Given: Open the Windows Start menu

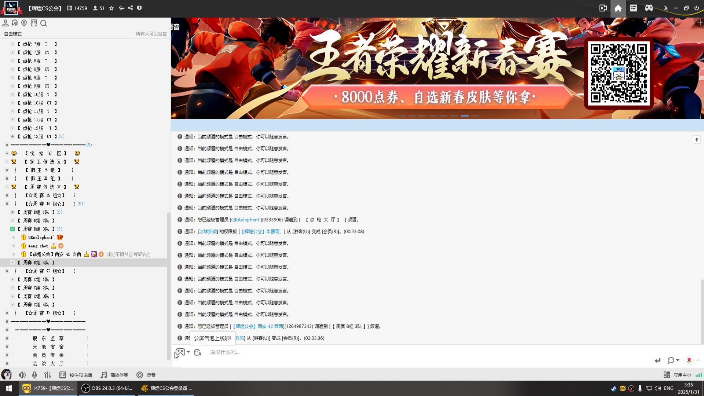Looking at the screenshot, I should click(9, 388).
